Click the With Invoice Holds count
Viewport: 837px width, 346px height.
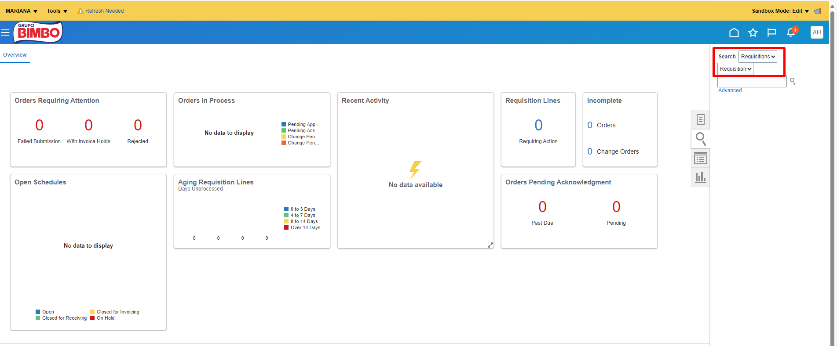pyautogui.click(x=88, y=125)
